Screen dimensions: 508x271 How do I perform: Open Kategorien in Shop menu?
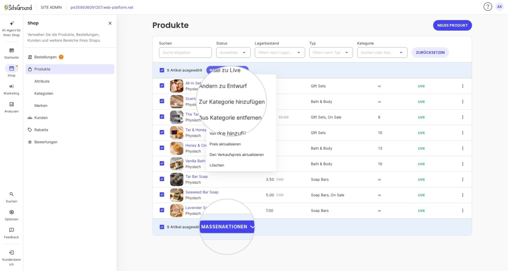pyautogui.click(x=44, y=93)
